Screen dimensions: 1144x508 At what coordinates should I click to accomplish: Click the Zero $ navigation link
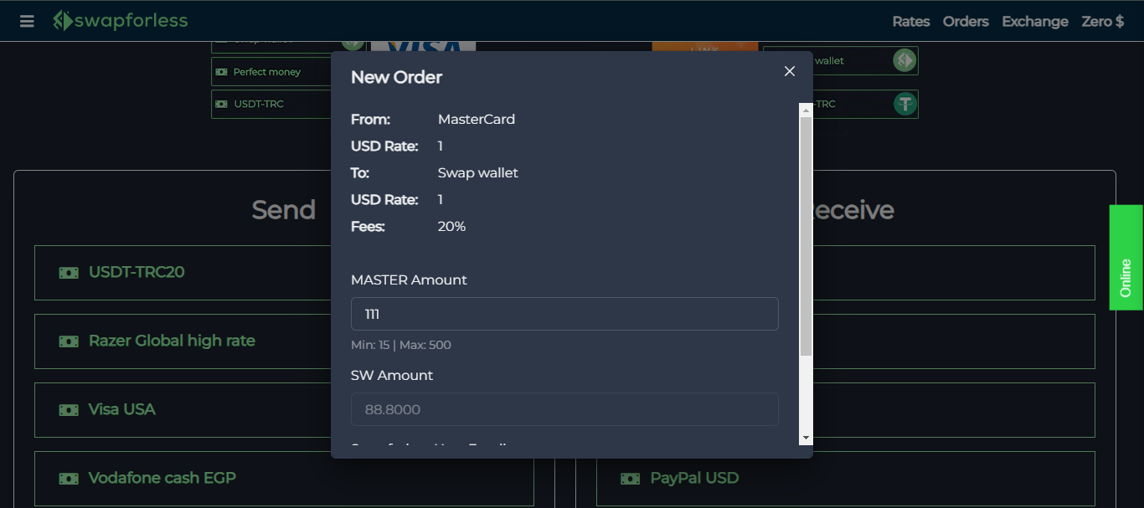1103,21
